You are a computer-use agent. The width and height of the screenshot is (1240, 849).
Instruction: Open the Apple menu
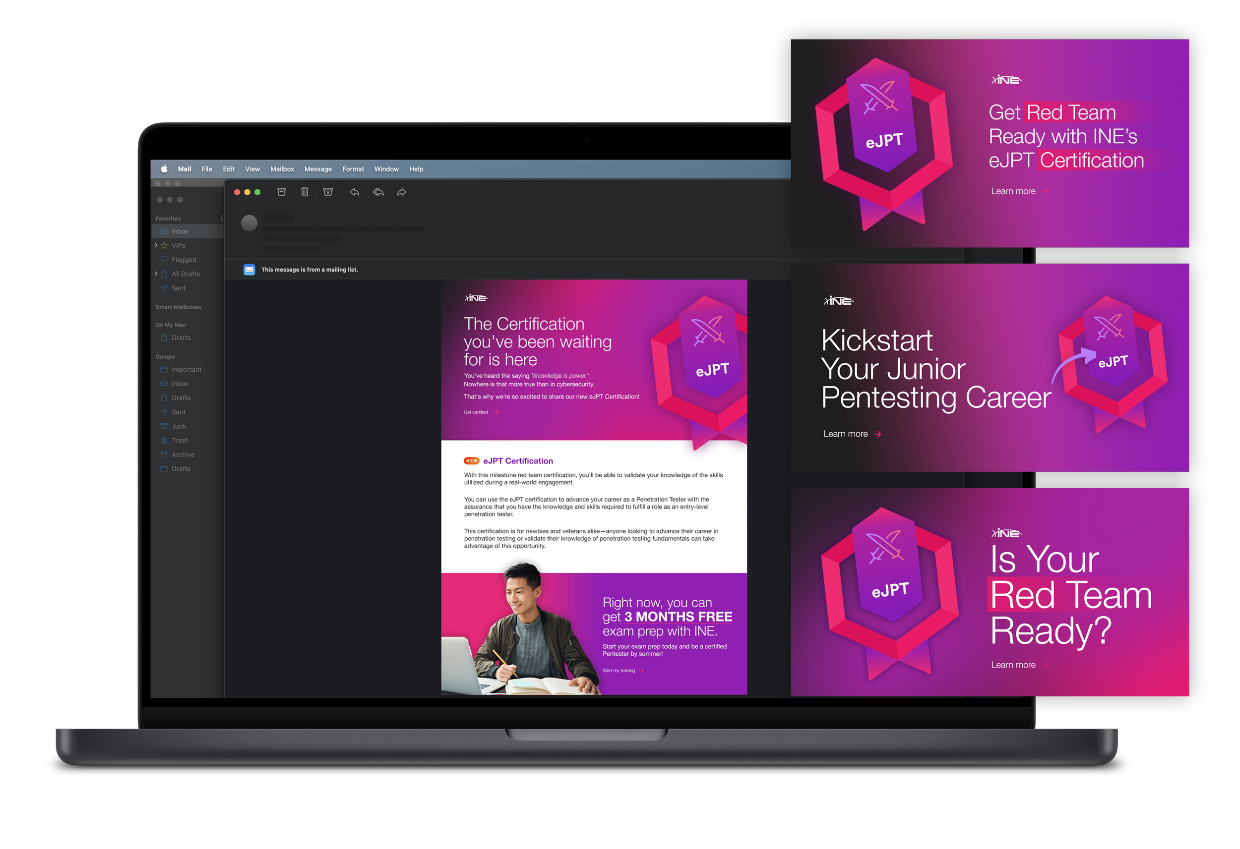click(164, 169)
